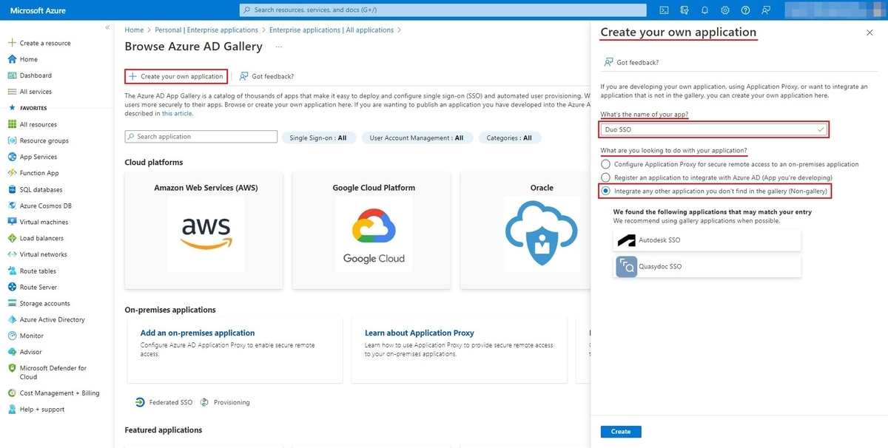Click the Route tables icon
This screenshot has width=888, height=448.
pyautogui.click(x=12, y=271)
